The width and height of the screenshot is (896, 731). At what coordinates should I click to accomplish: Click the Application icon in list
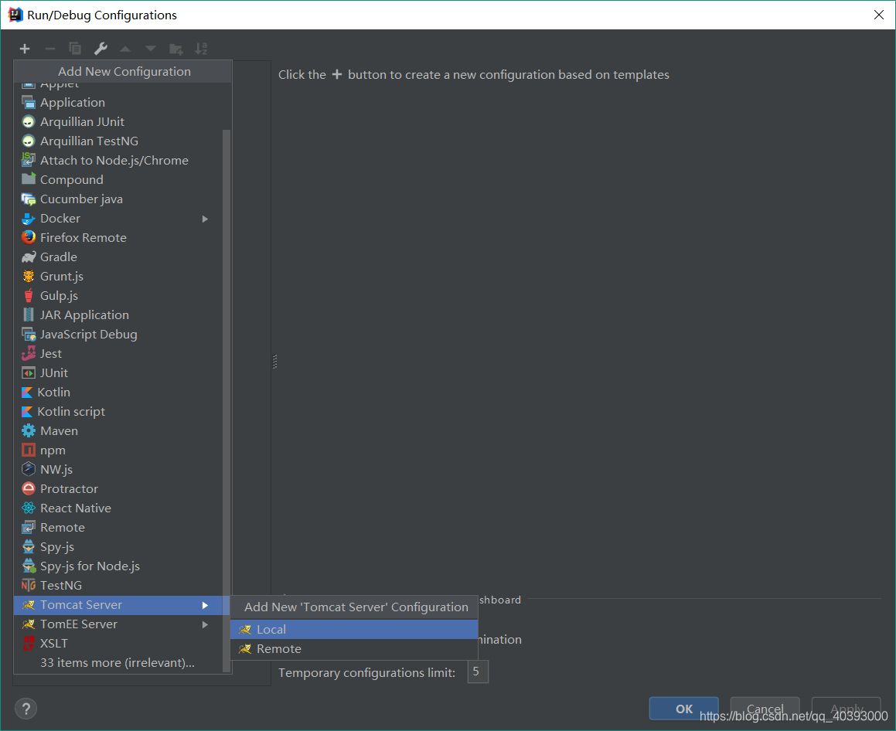[x=29, y=103]
